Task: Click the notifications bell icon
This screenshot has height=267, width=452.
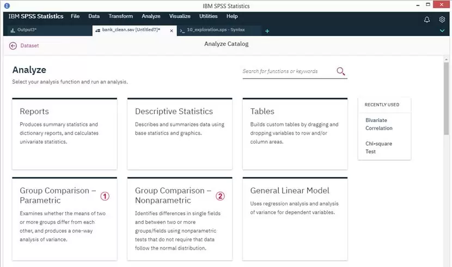Action: 427,19
